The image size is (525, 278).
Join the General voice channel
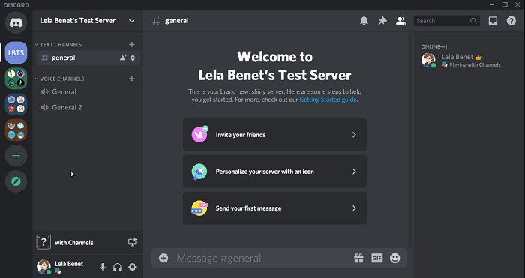coord(88,91)
